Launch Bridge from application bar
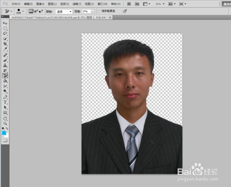Image resolution: width=231 pixels, height=187 pixels. coord(129,4)
